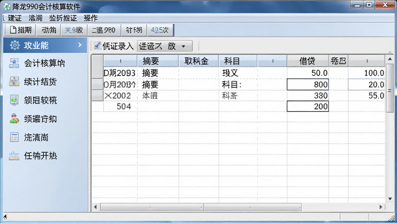This screenshot has height=223, width=397.
Task: Maximize the accounting software window
Action: [x=369, y=5]
